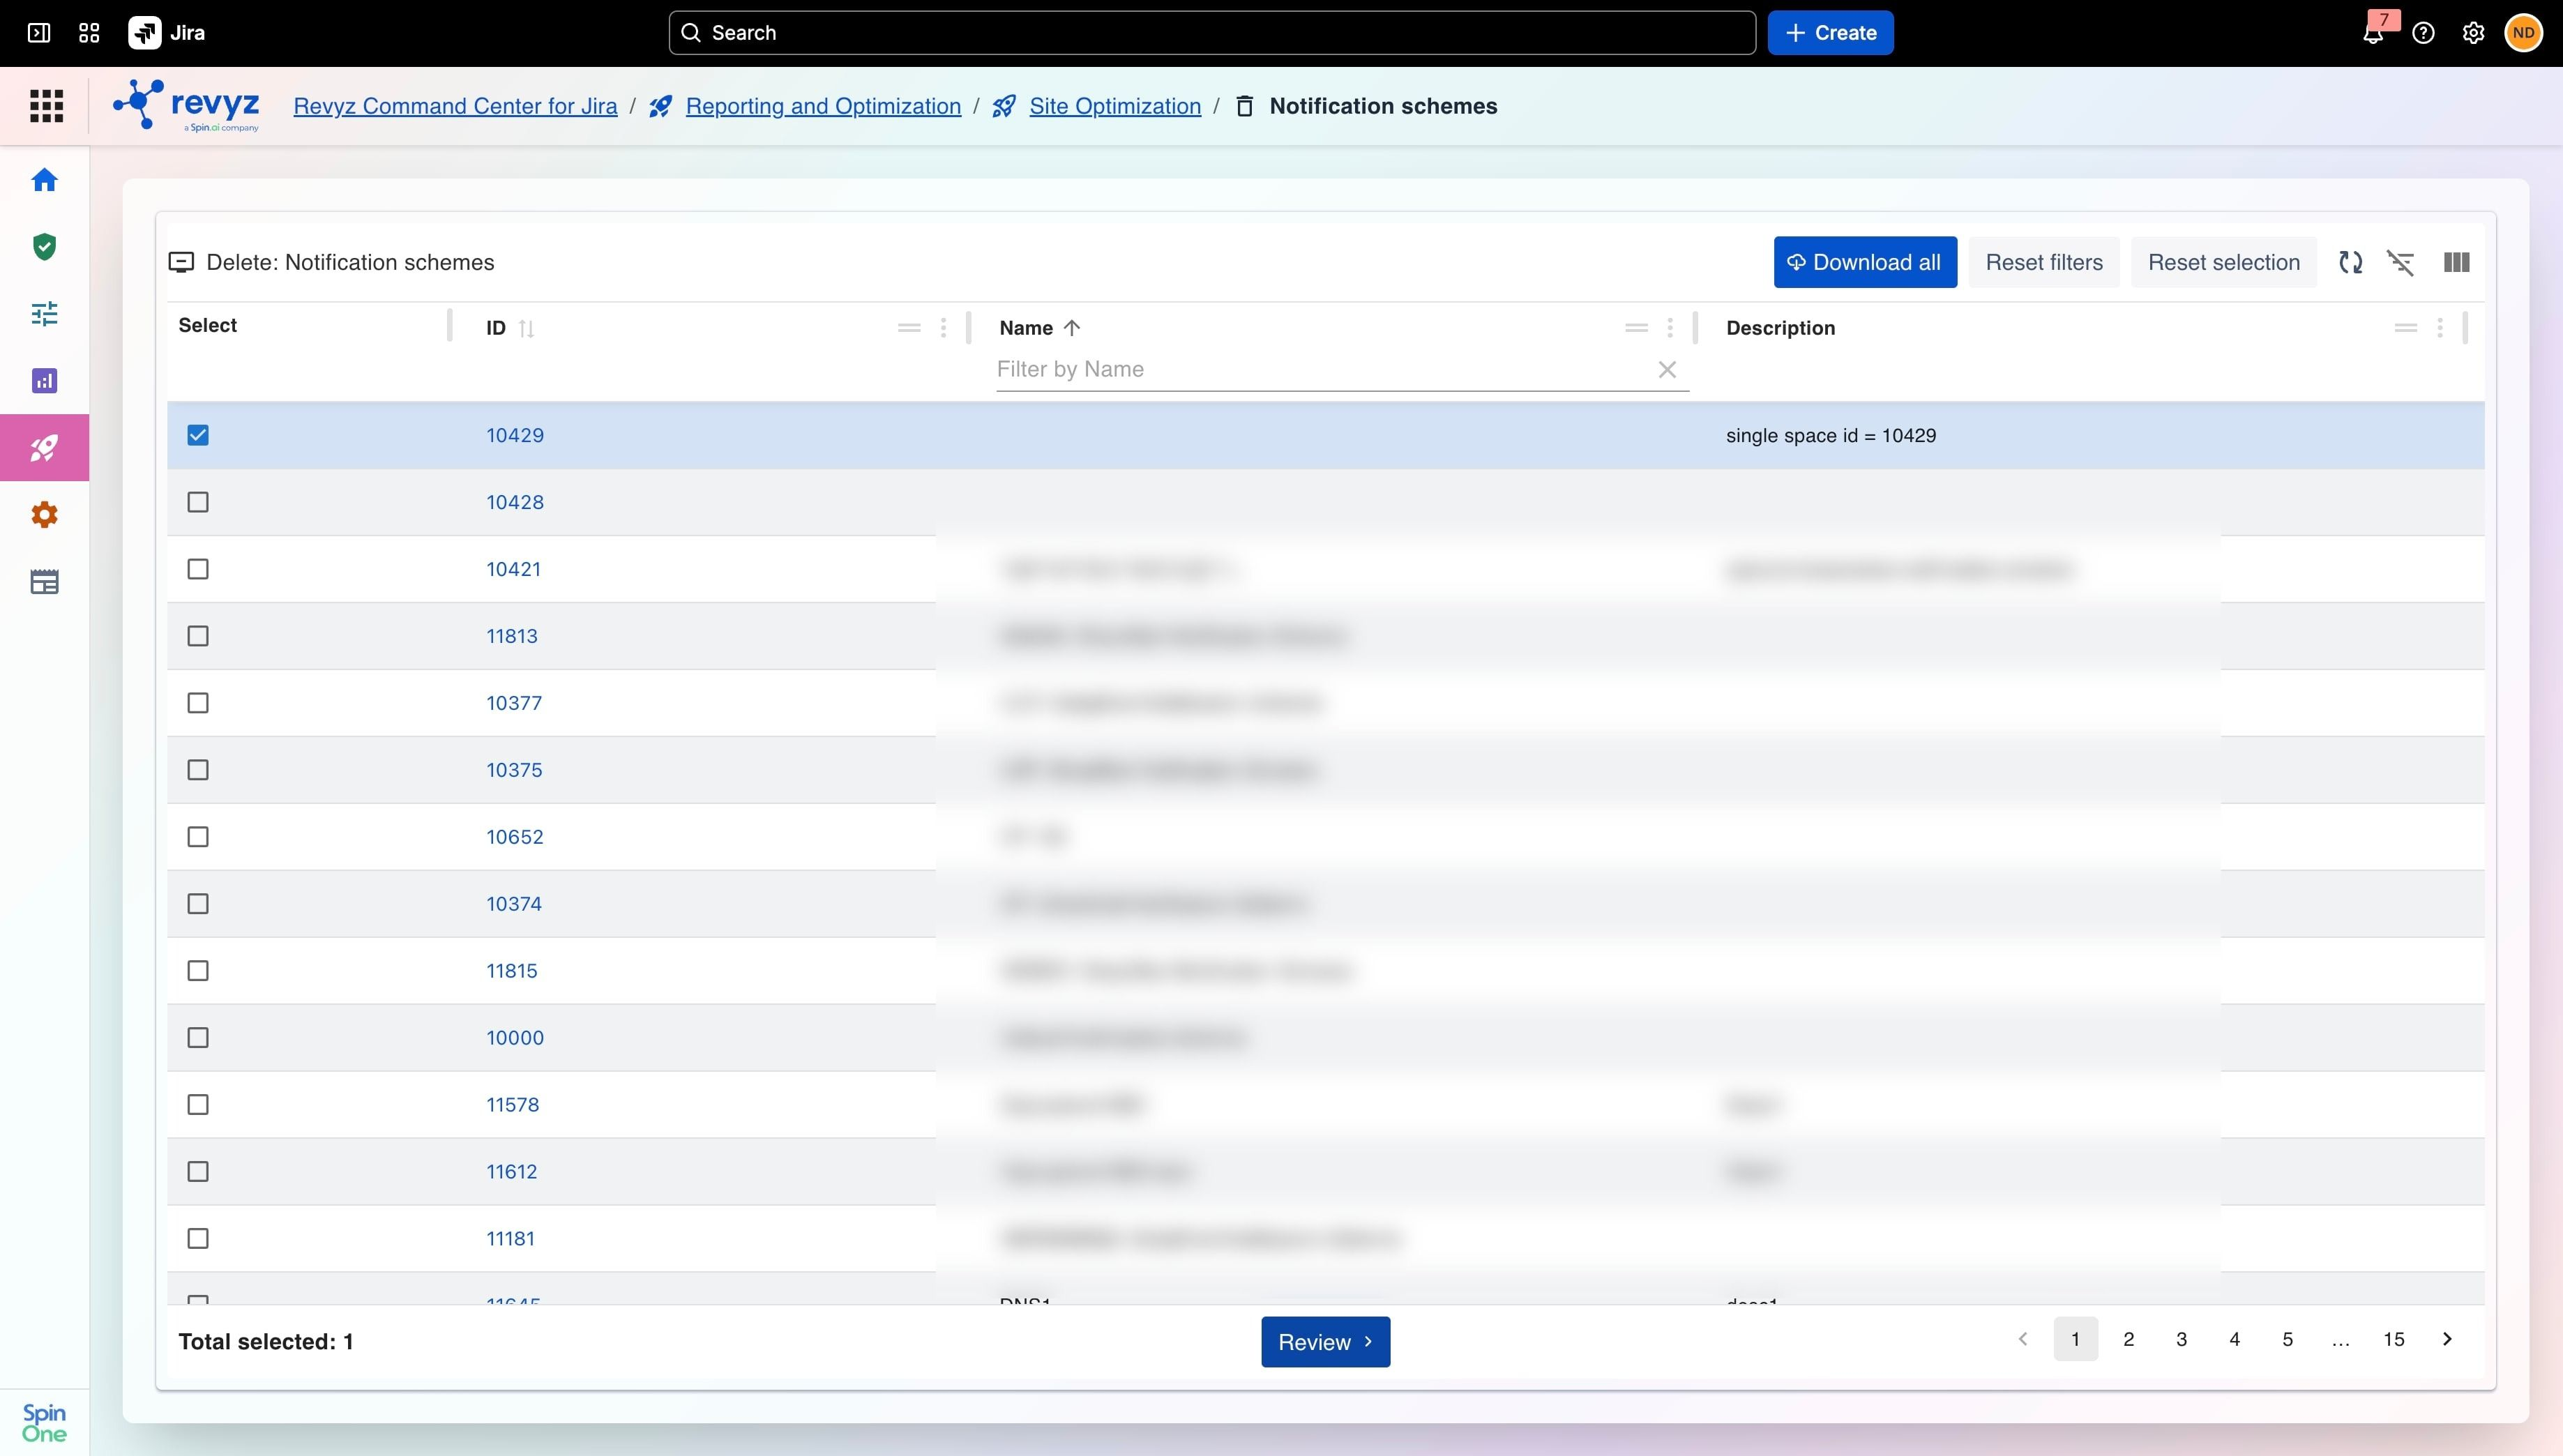Click Reset filters
The image size is (2563, 1456).
(x=2044, y=262)
